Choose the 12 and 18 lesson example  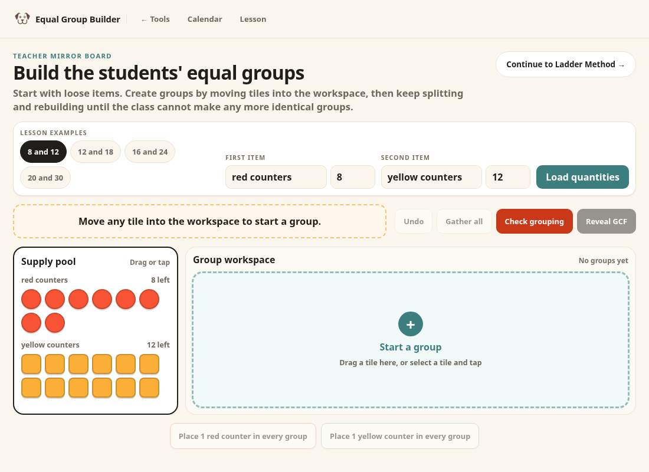(x=95, y=152)
